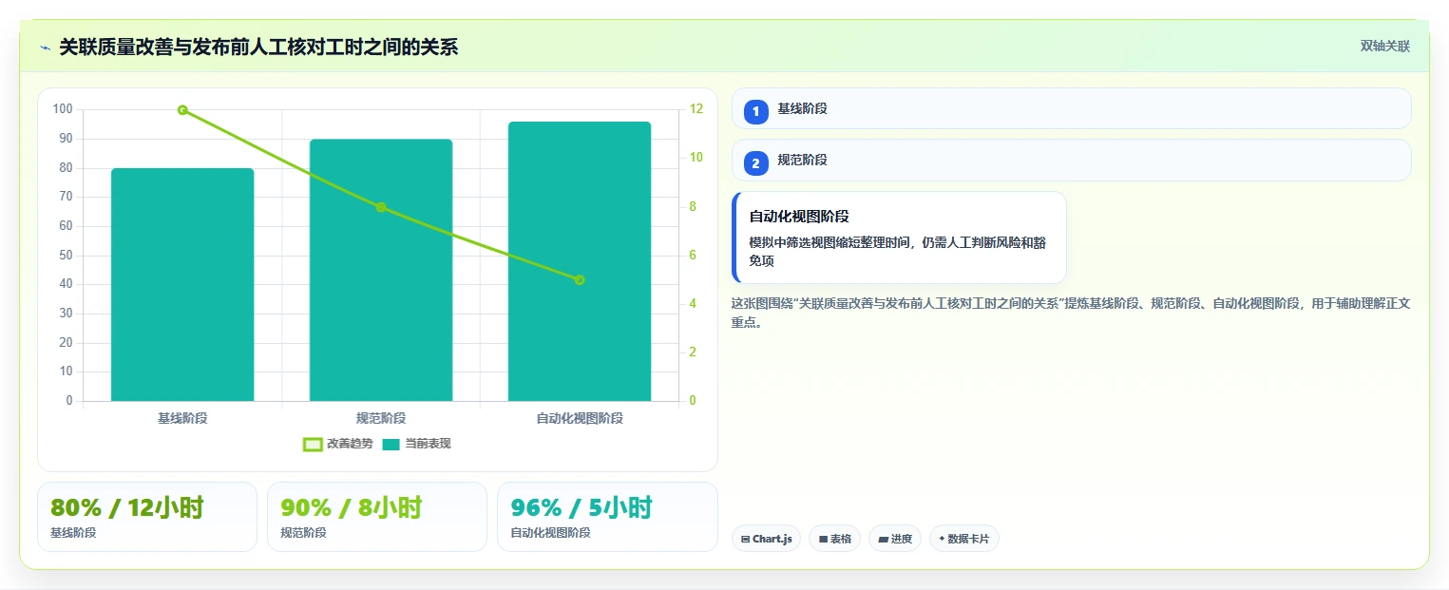Click the lightning icon beside the title
1449x590 pixels.
coord(46,47)
